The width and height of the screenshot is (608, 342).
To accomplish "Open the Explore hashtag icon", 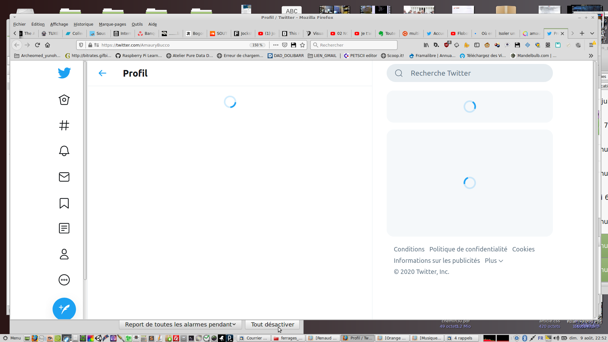I will point(64,125).
